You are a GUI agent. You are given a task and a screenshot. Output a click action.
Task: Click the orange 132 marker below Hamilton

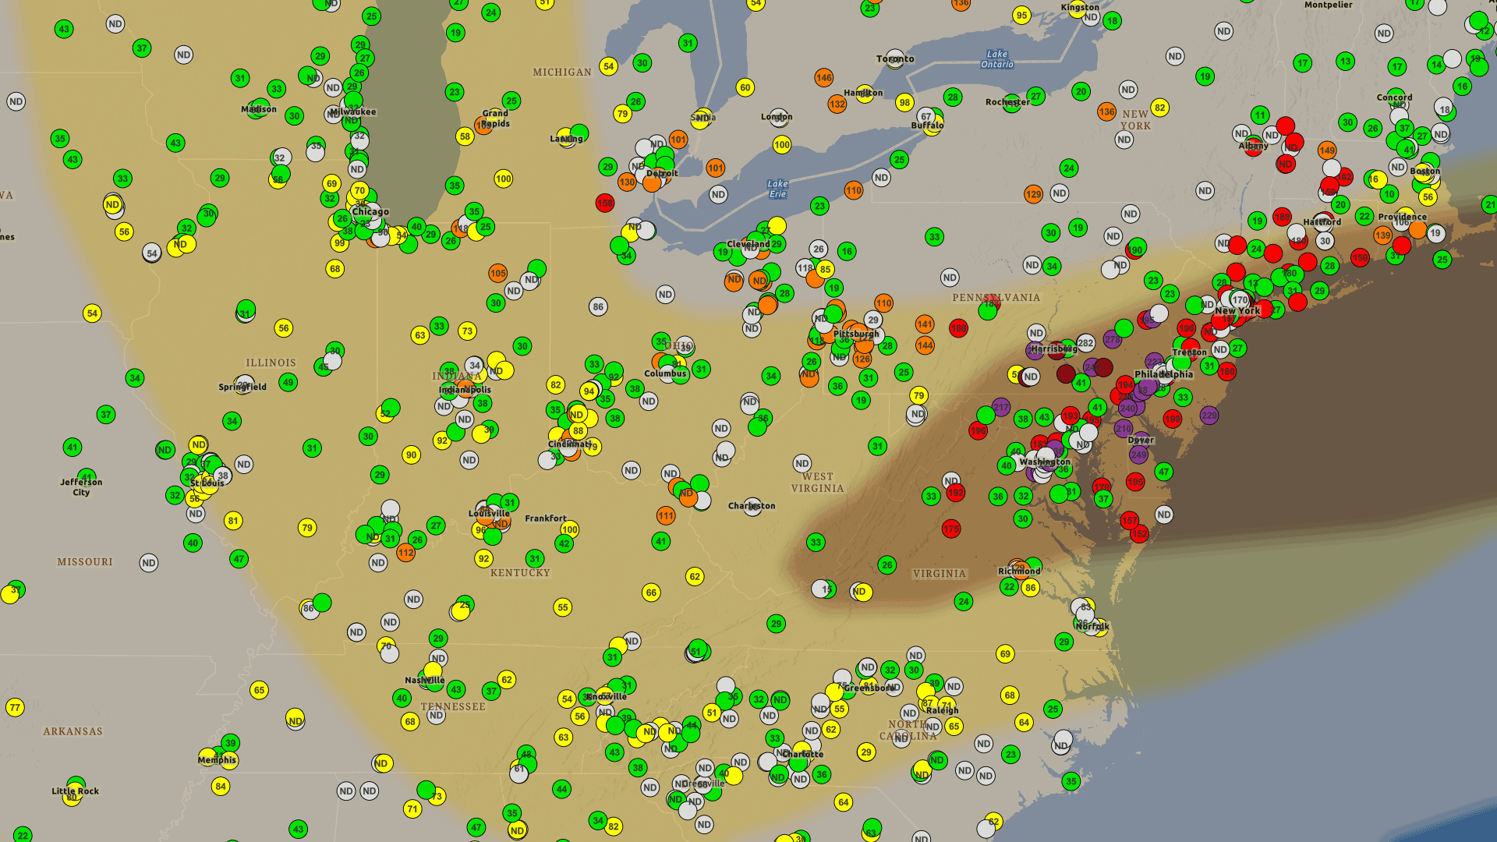837,104
